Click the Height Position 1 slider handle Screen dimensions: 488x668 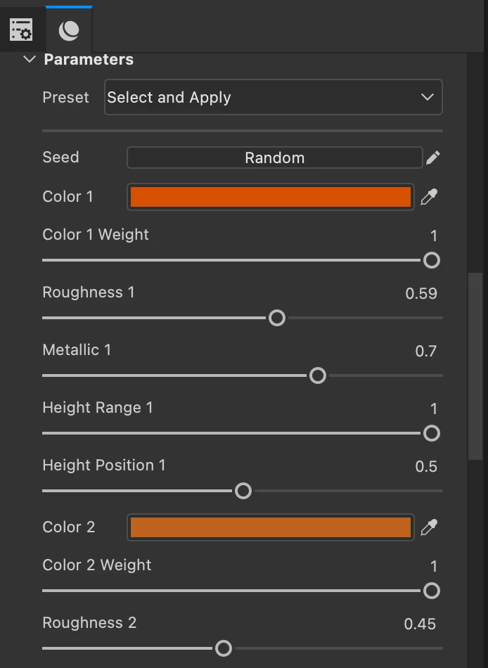pos(243,491)
